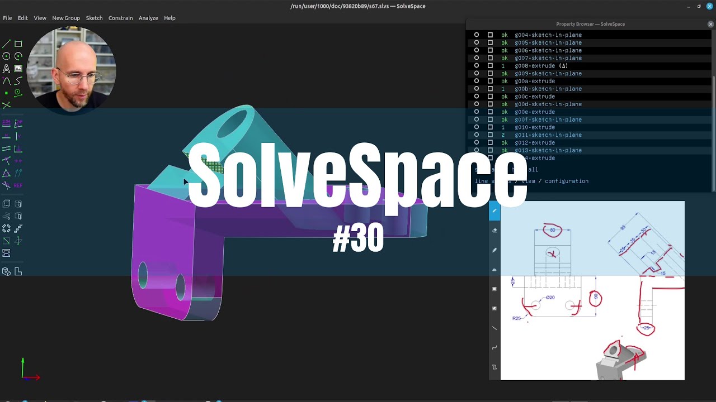Screen dimensions: 716x402
Task: Open the g006-sketch-in-plane group link
Action: 548,50
